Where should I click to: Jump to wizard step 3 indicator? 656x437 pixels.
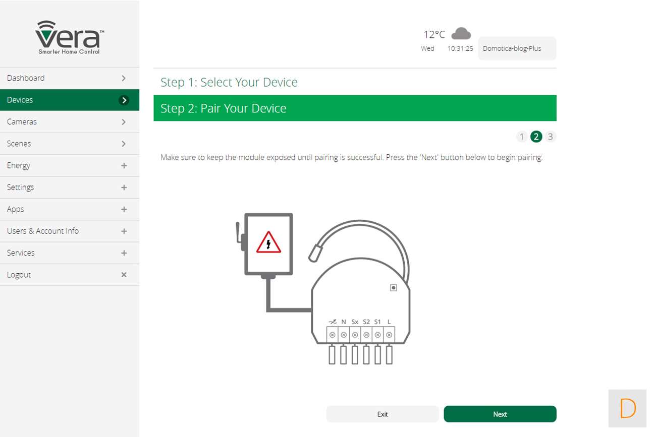click(550, 137)
